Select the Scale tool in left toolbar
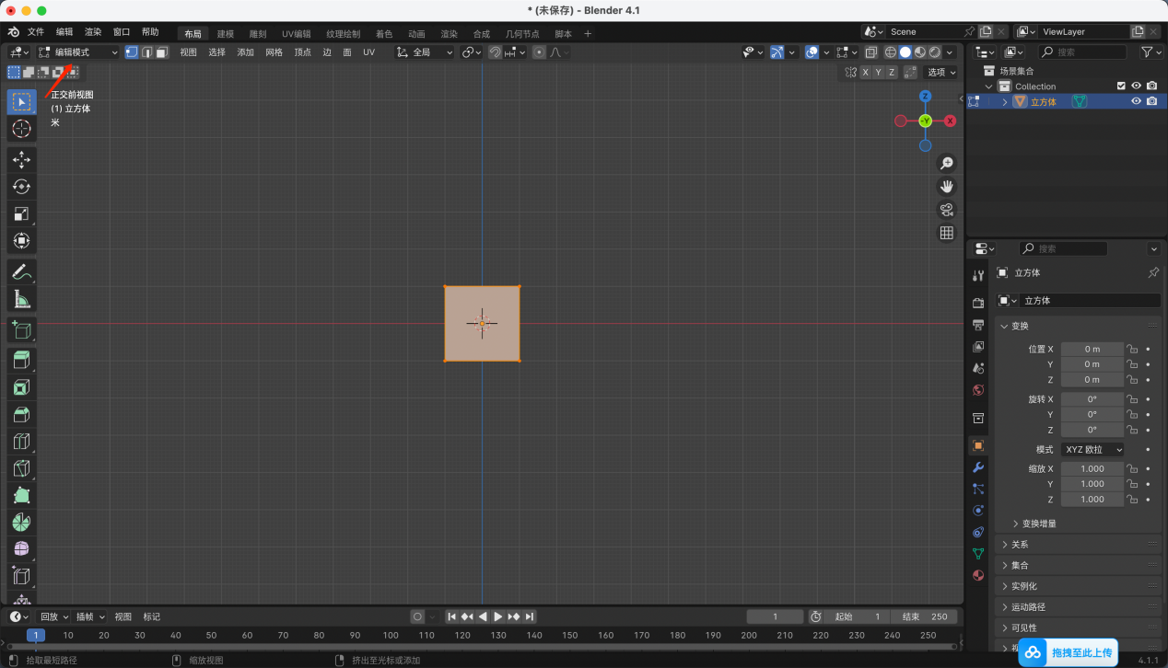The height and width of the screenshot is (668, 1168). [21, 213]
